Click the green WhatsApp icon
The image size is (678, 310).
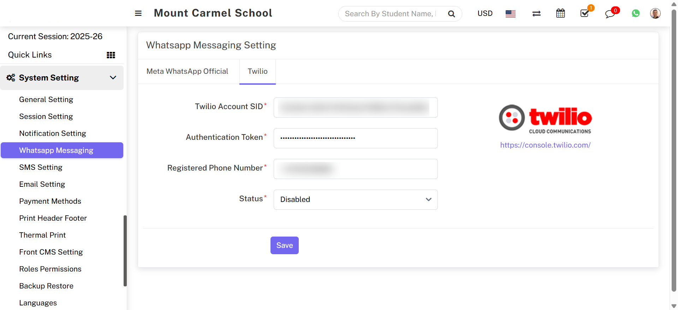tap(636, 13)
